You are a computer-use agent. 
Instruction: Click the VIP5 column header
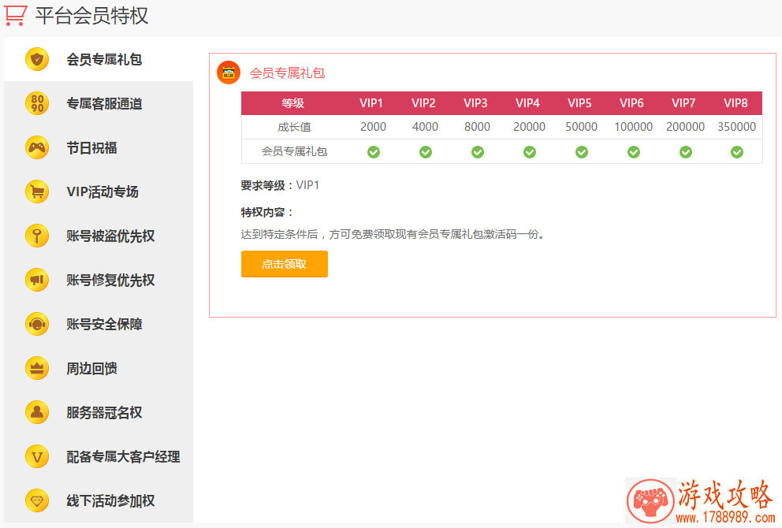[579, 103]
